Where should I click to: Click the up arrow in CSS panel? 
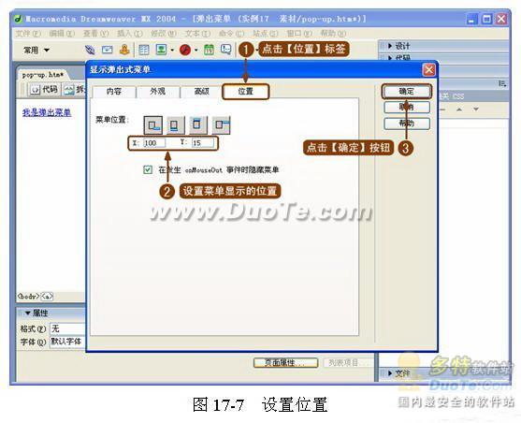pos(459,109)
